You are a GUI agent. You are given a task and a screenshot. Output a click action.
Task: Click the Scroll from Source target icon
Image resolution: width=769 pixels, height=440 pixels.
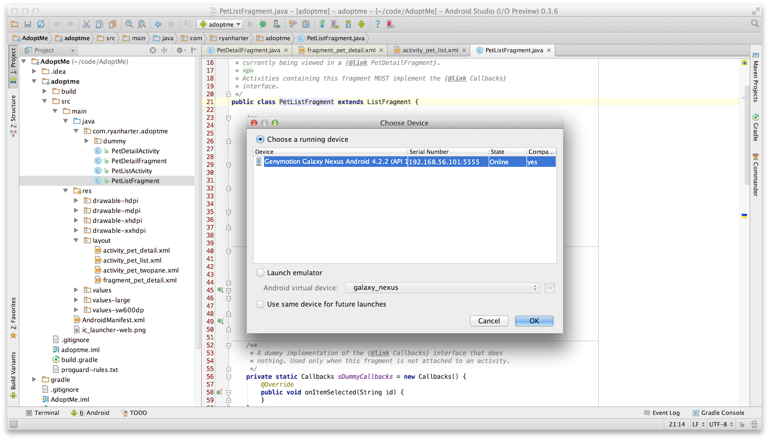click(153, 50)
